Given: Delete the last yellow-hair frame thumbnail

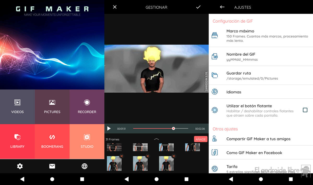Looking at the screenshot, I should click(x=173, y=156).
